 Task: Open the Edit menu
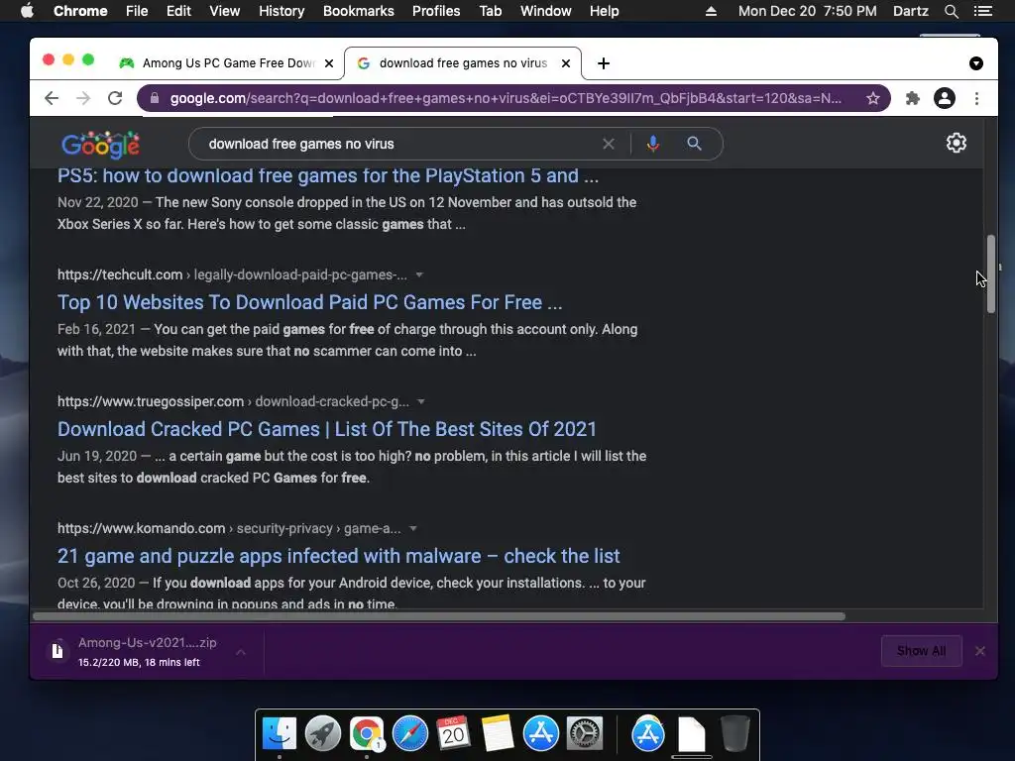pyautogui.click(x=178, y=11)
